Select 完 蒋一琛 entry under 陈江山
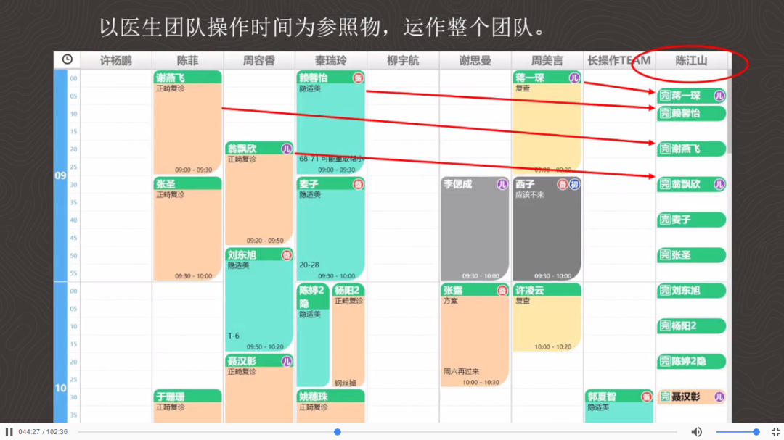This screenshot has width=784, height=440. 691,96
